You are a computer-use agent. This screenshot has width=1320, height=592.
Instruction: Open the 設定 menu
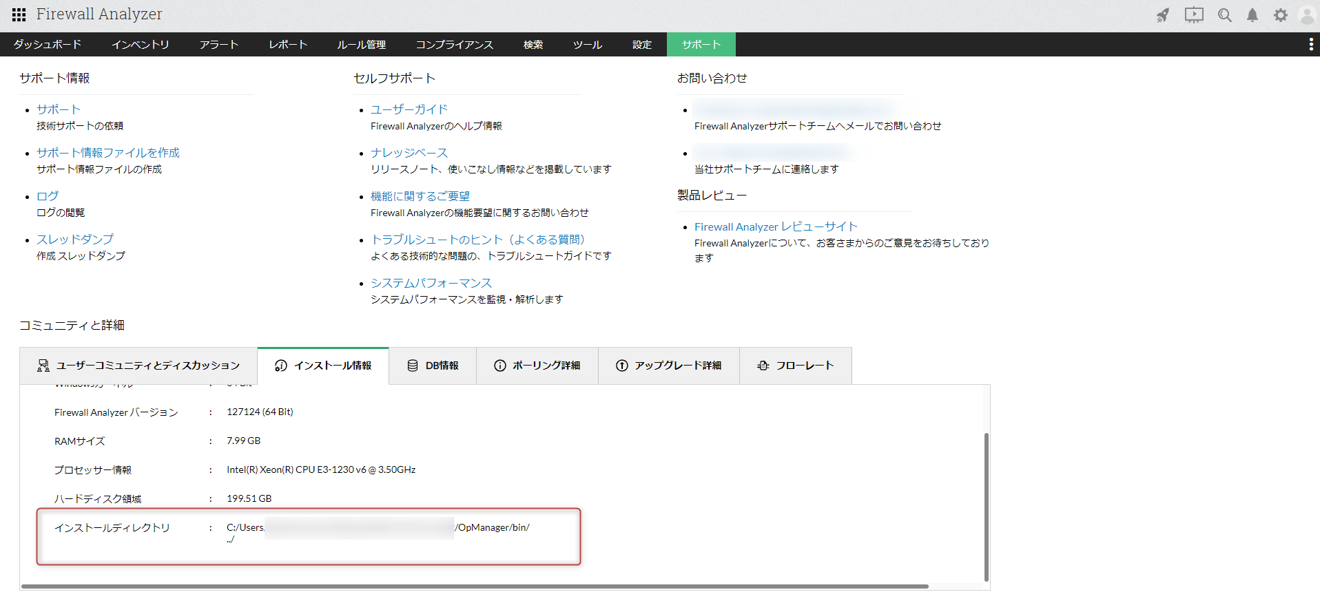tap(642, 45)
